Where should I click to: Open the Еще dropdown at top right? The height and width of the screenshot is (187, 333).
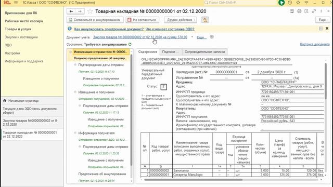(323, 20)
